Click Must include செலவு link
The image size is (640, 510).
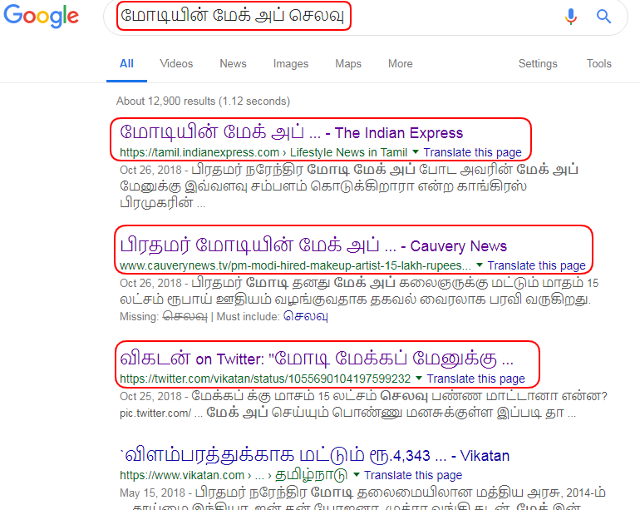point(306,316)
